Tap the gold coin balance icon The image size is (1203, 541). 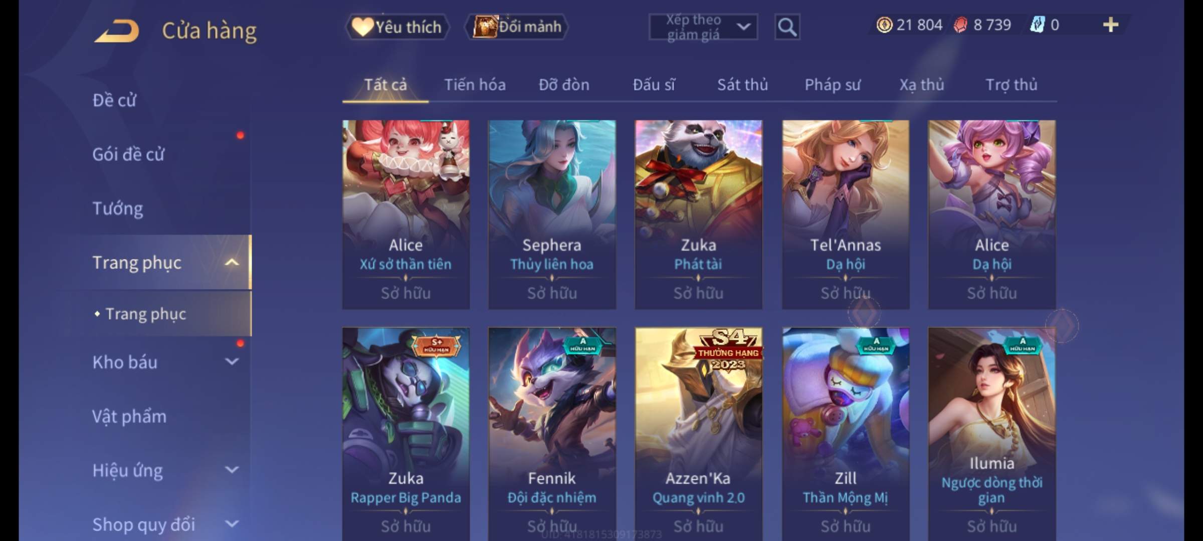tap(884, 25)
